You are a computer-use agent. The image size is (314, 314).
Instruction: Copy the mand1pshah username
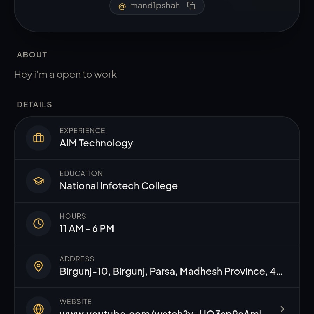(x=191, y=6)
